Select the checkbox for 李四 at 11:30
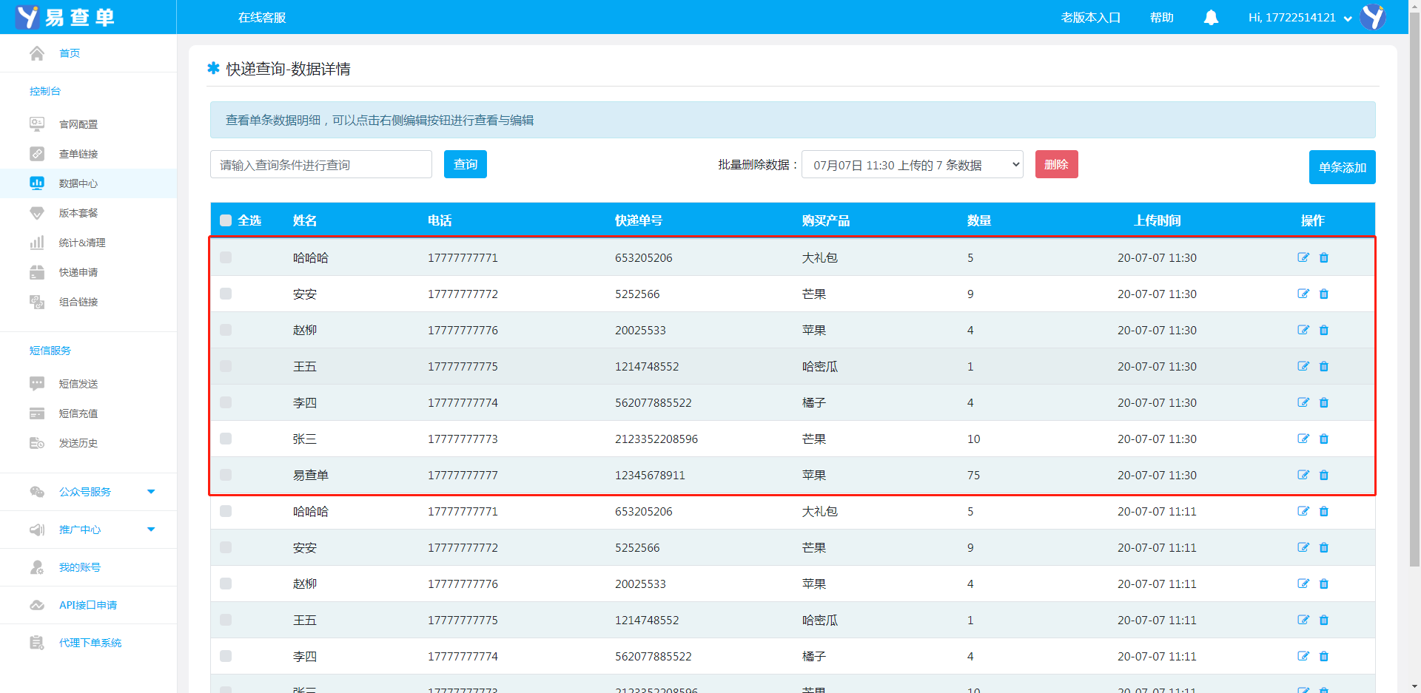The width and height of the screenshot is (1421, 693). pos(226,402)
